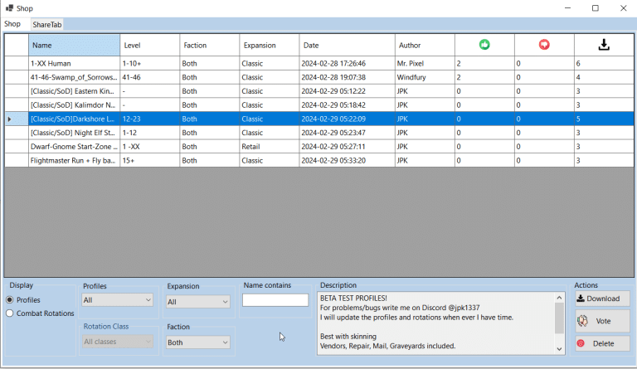Switch to the ShareTab tab
The width and height of the screenshot is (637, 369).
47,25
